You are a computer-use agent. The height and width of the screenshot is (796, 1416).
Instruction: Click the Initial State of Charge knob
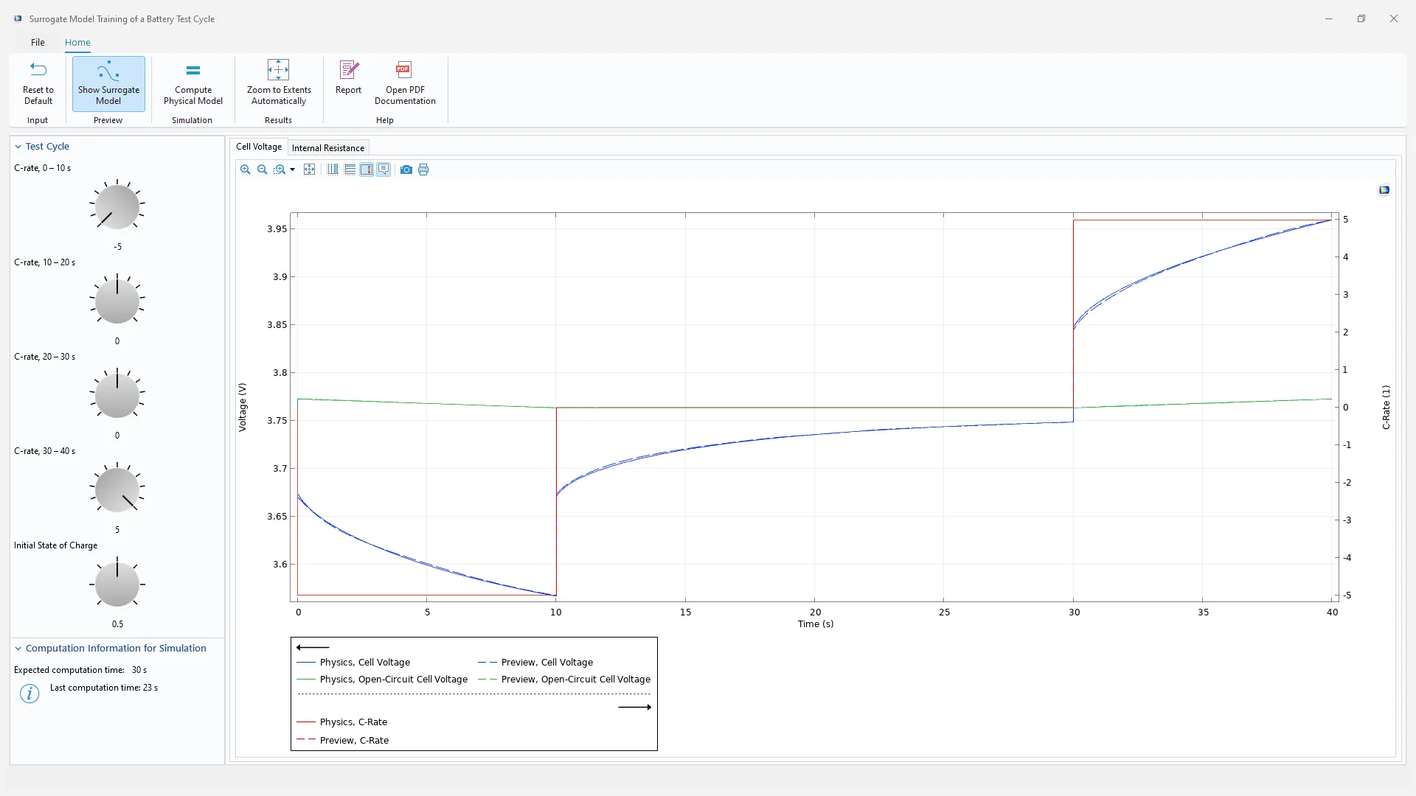click(117, 584)
